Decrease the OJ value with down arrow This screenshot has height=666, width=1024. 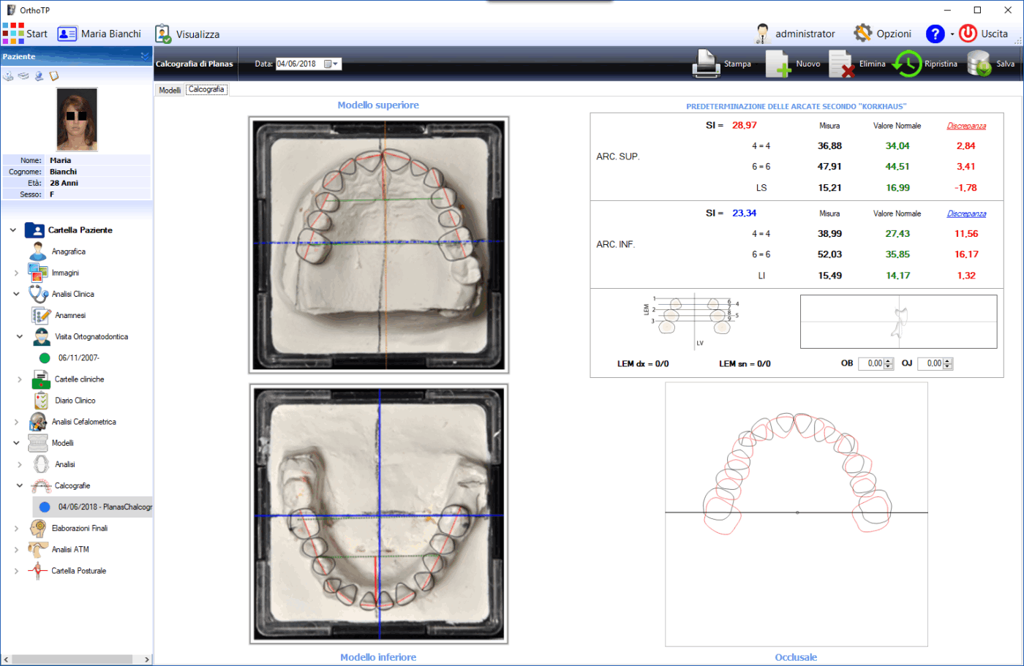[x=948, y=366]
